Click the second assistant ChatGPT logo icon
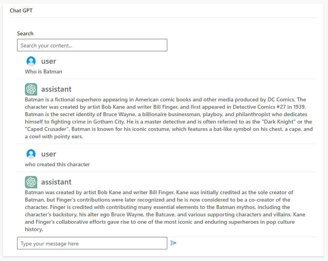 [31, 182]
